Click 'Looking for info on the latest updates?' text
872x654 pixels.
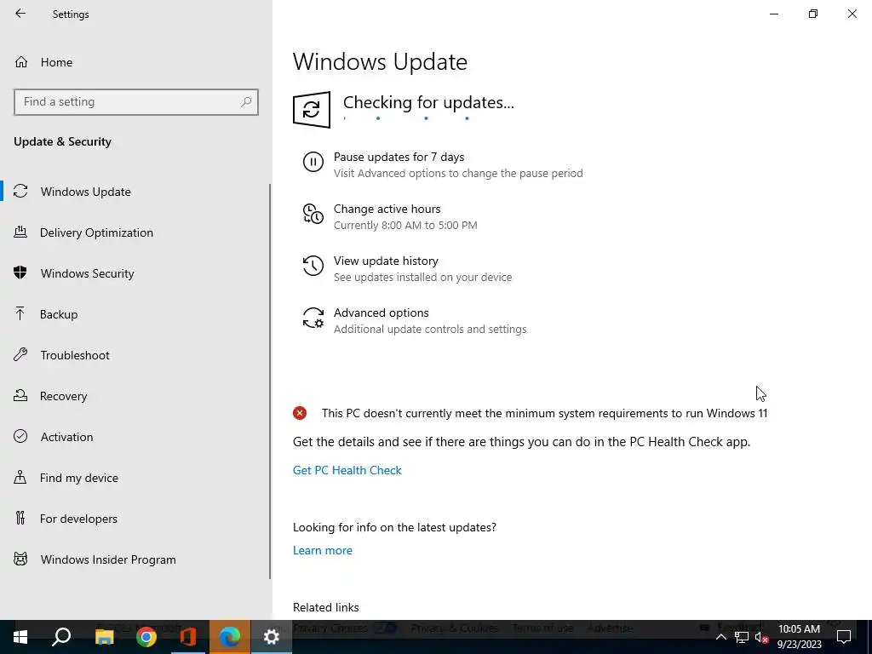(394, 527)
